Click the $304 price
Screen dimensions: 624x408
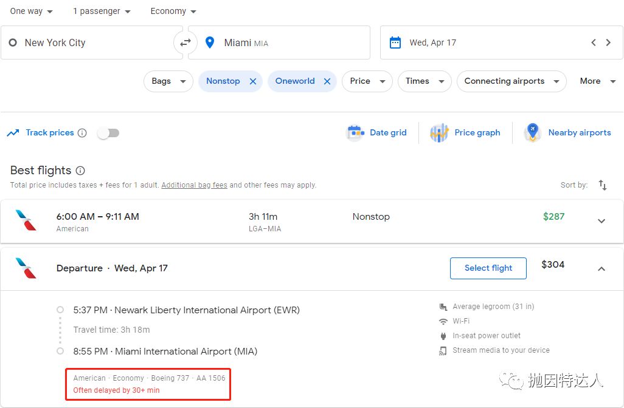553,265
